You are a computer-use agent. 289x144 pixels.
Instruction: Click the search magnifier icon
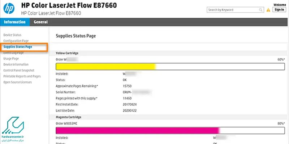coord(260,10)
